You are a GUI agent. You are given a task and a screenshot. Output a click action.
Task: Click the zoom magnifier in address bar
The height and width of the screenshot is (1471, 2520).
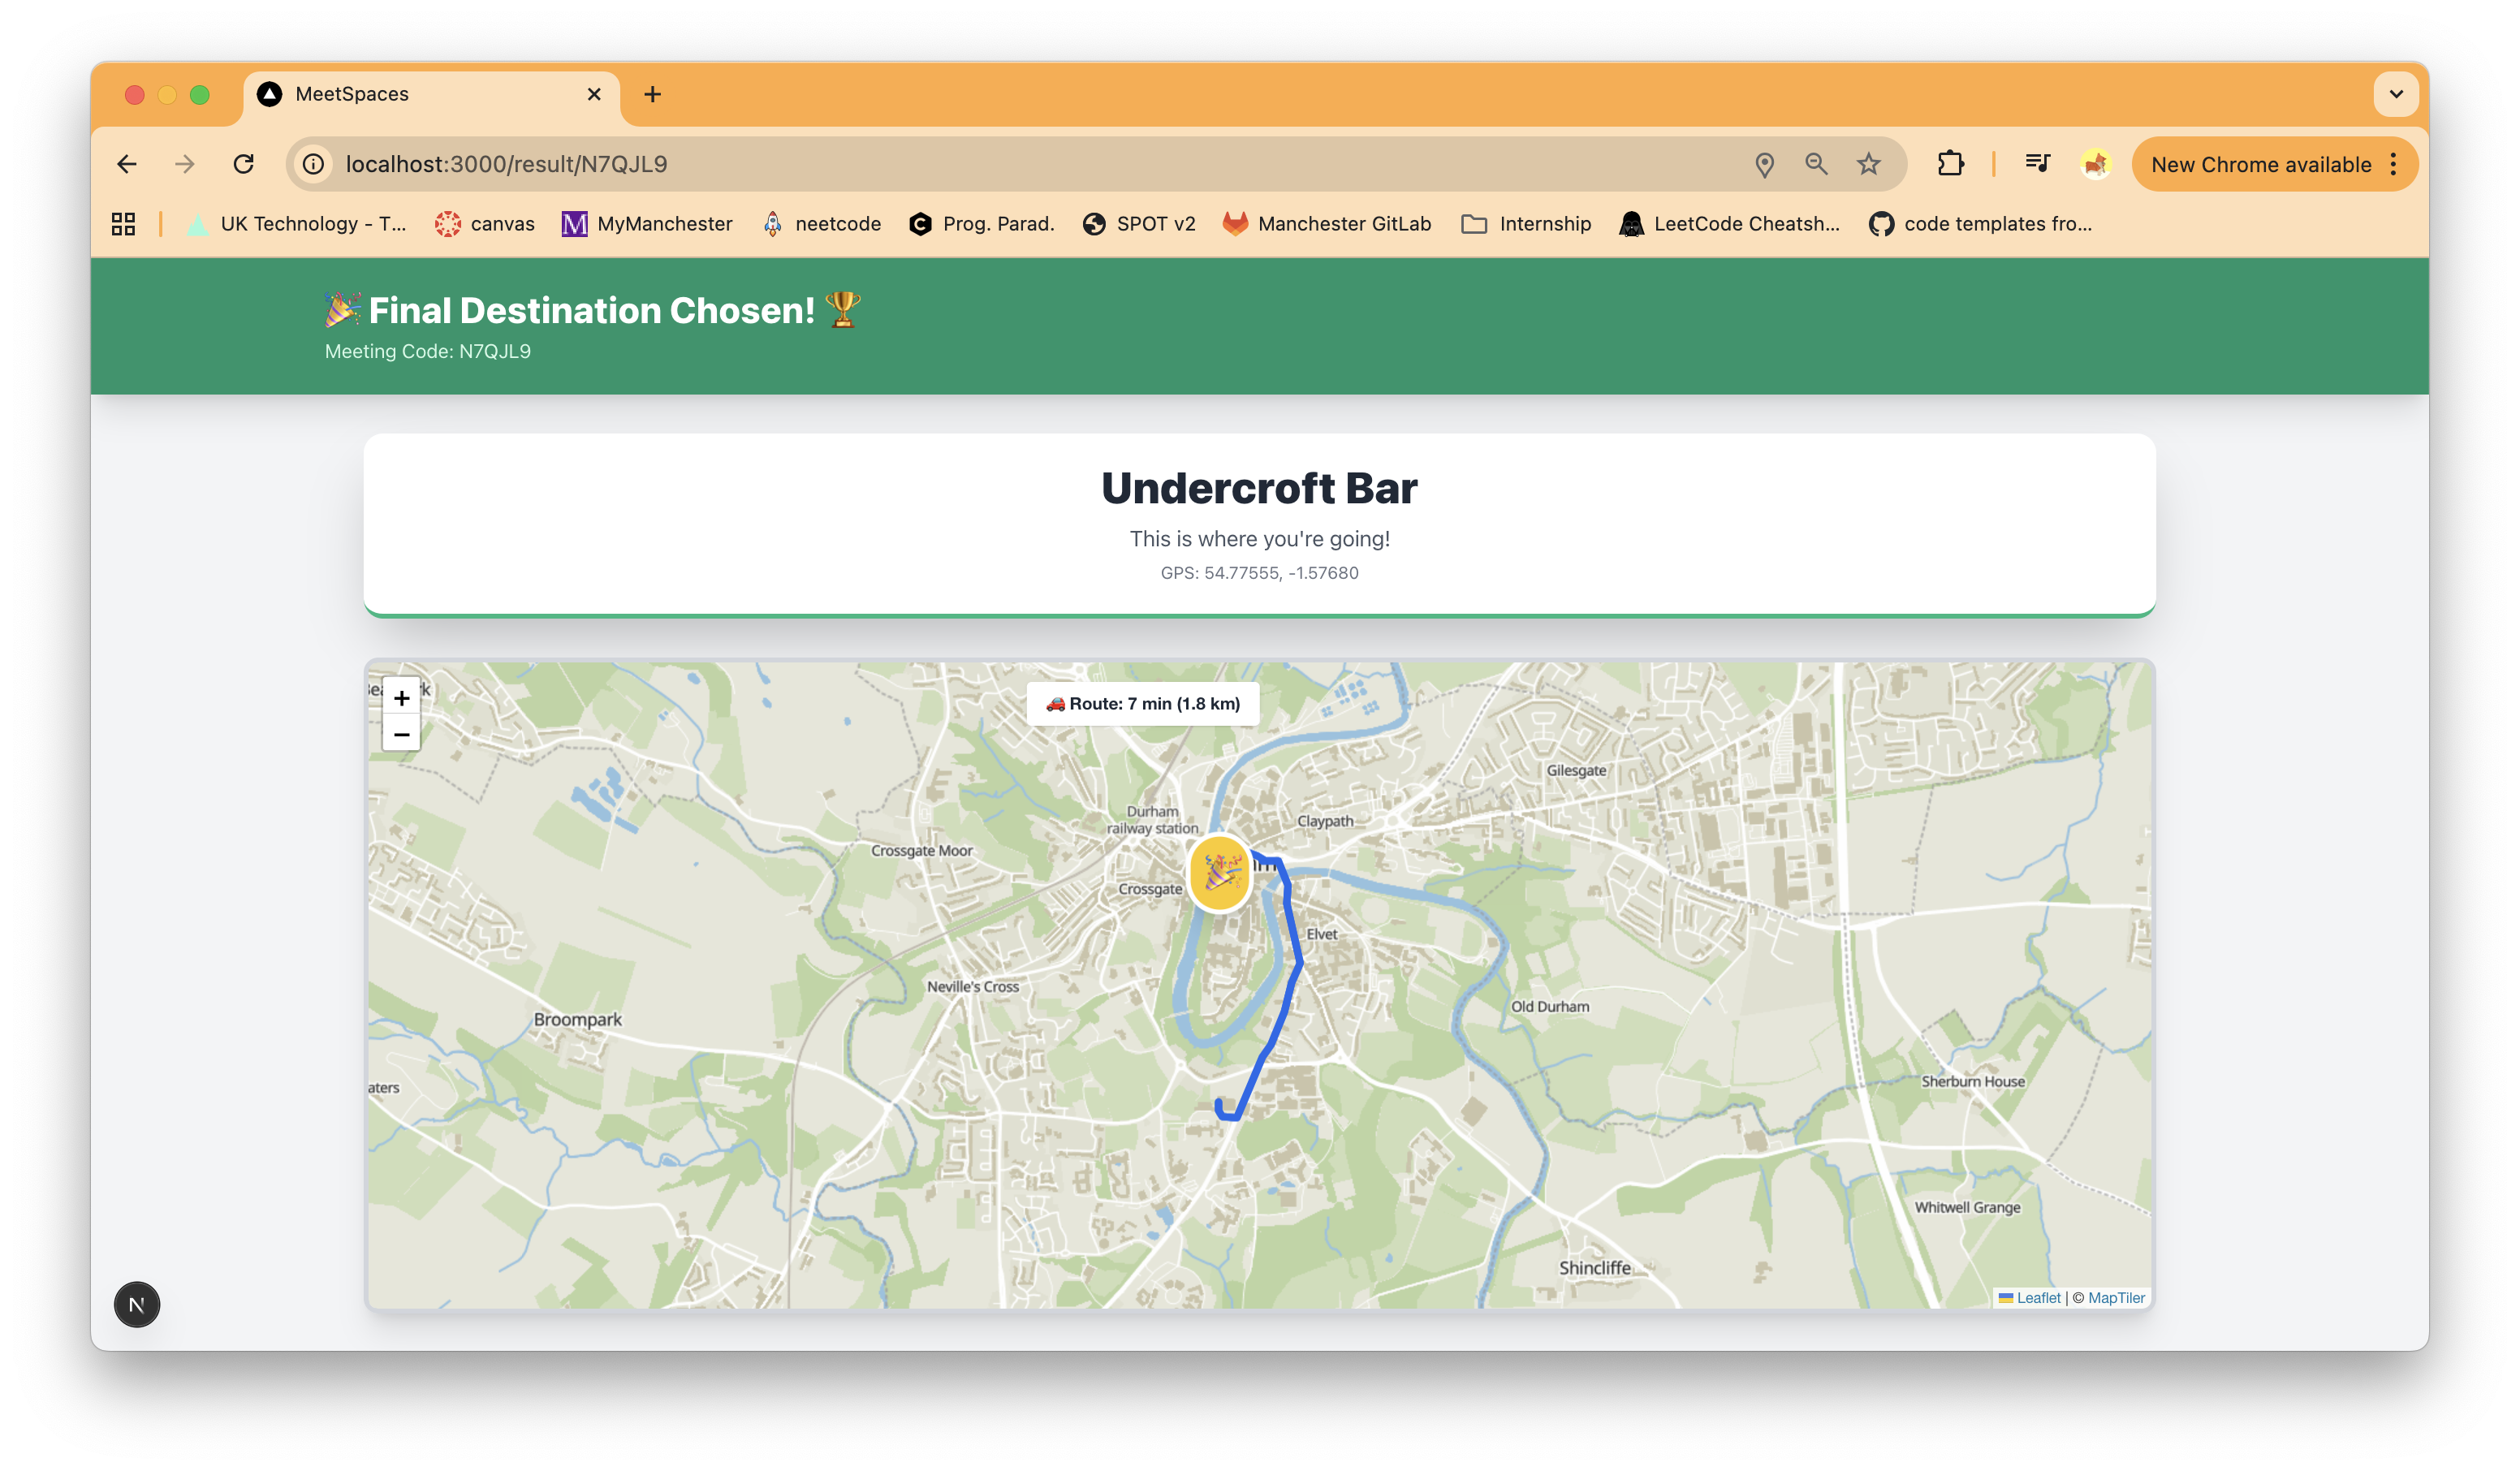[x=1816, y=164]
